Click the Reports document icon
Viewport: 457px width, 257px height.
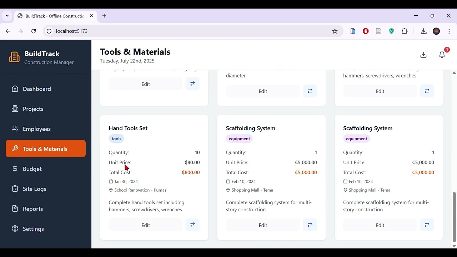[15, 209]
